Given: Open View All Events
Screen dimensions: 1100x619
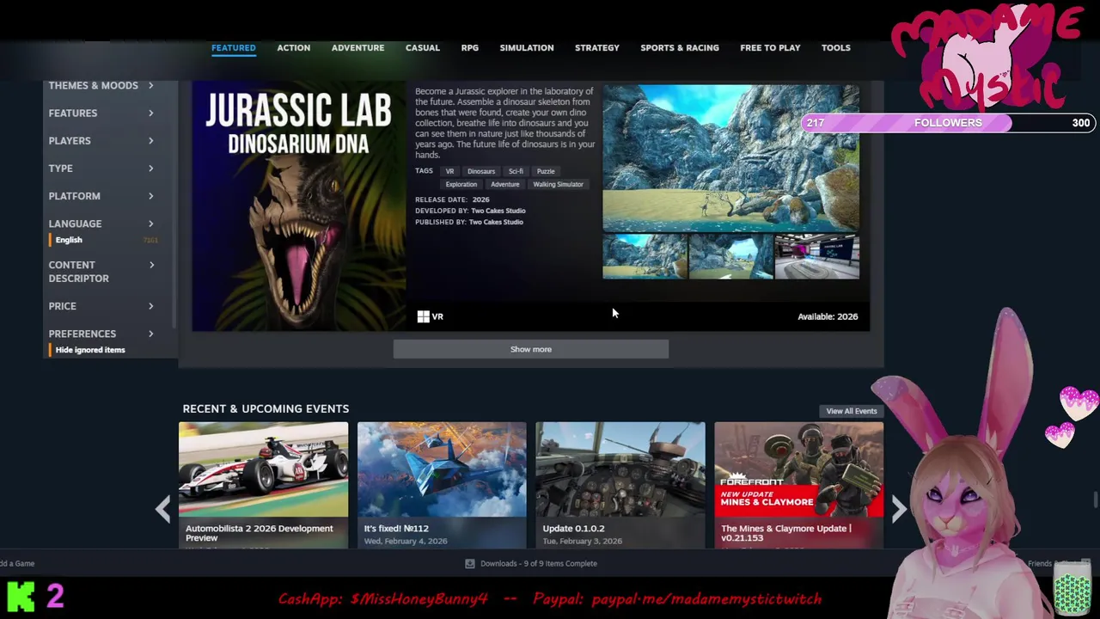Looking at the screenshot, I should (x=852, y=411).
